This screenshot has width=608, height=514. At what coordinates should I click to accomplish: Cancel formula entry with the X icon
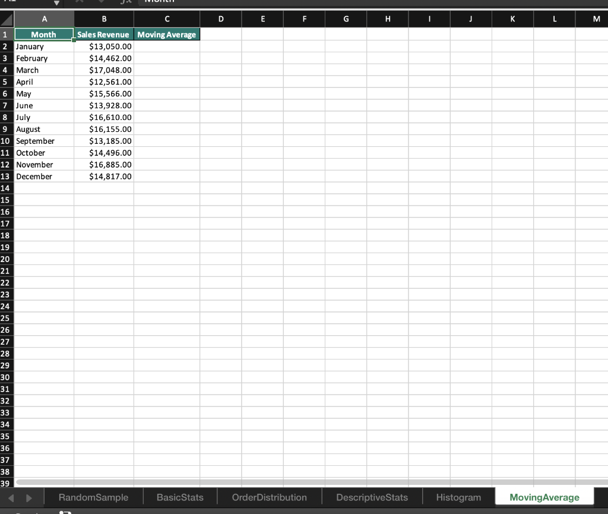point(79,2)
